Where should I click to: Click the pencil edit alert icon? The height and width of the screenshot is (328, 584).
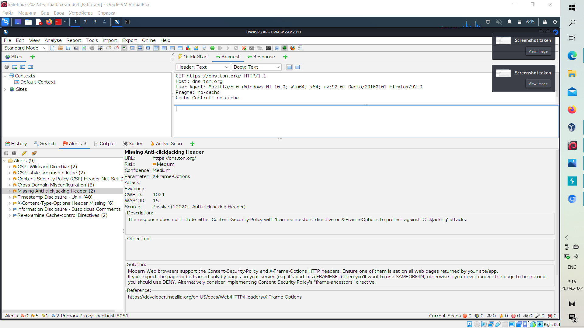pyautogui.click(x=24, y=153)
